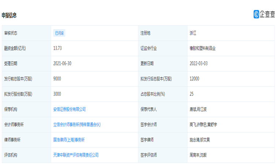
Task: Click the 注册地 value 浙江
Action: click(193, 33)
